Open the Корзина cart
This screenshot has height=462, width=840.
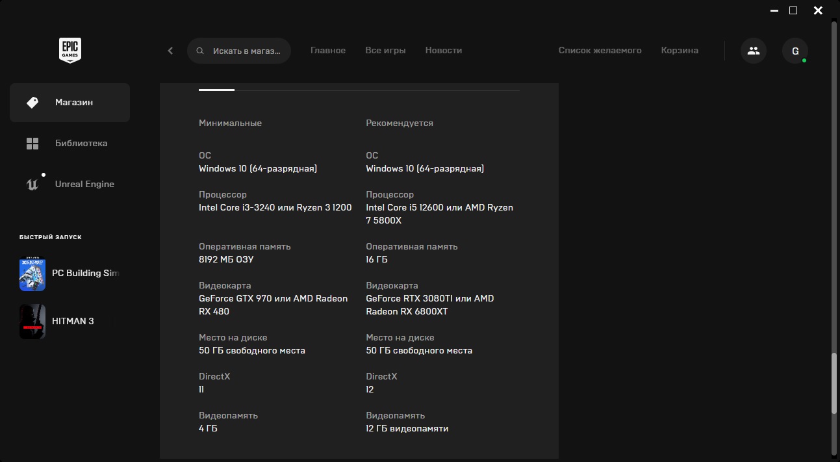coord(680,51)
